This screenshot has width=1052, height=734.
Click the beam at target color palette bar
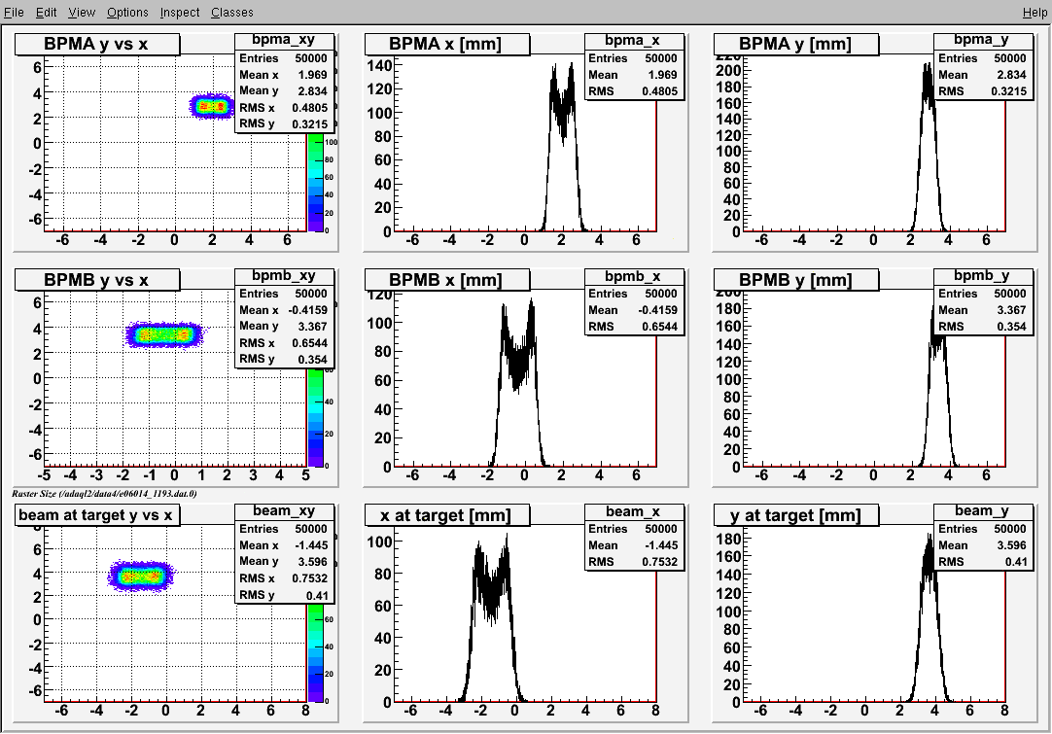coord(315,652)
